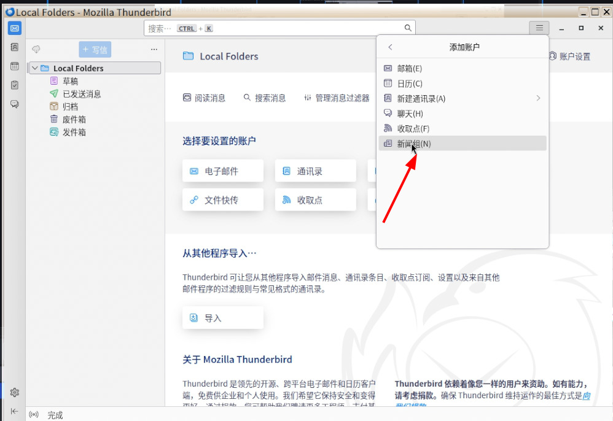Click 阅读消息 read messages
This screenshot has width=613, height=421.
(205, 98)
